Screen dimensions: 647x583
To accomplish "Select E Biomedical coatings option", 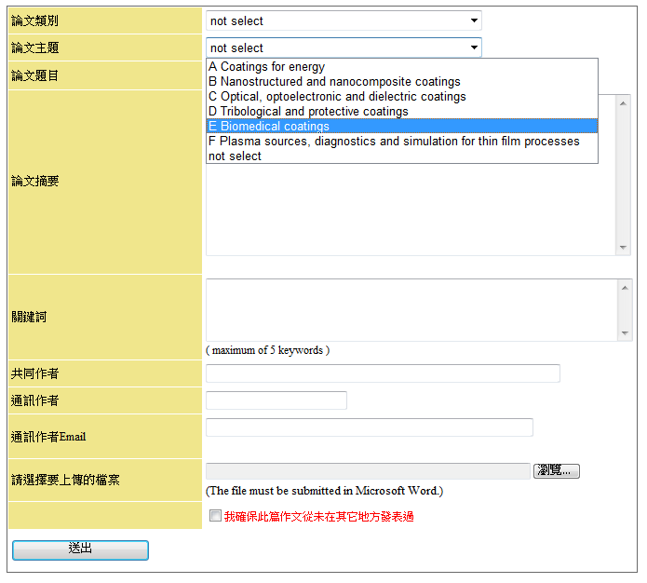I will click(x=269, y=127).
